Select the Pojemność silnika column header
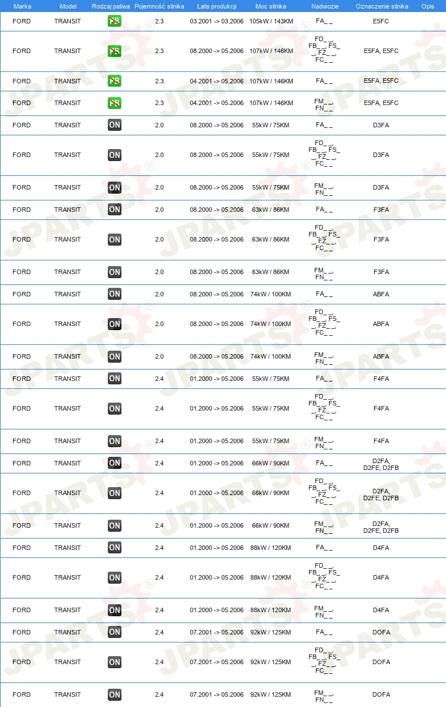 [159, 6]
